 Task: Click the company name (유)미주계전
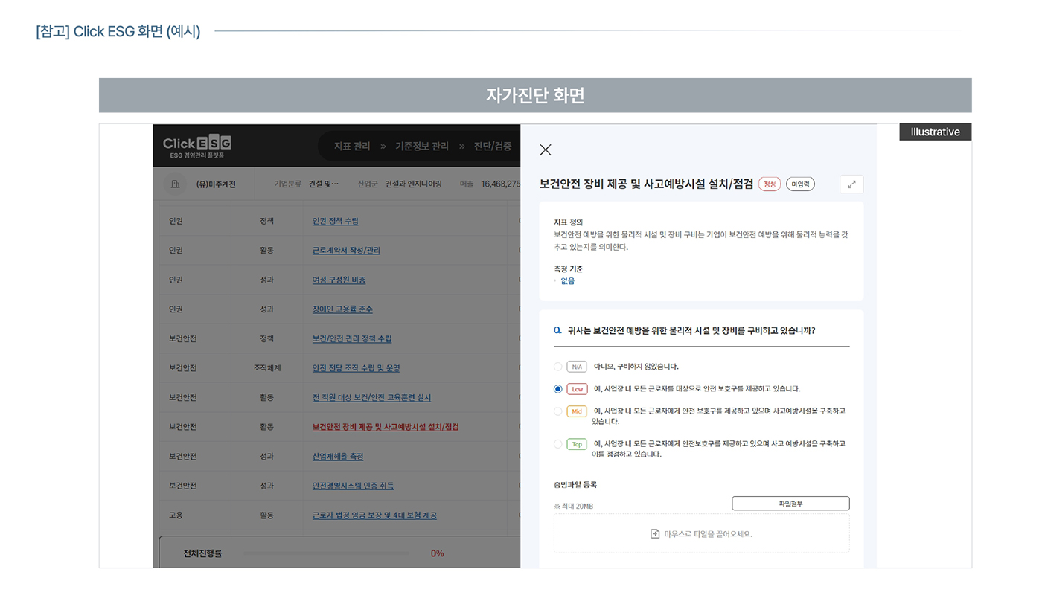(216, 184)
